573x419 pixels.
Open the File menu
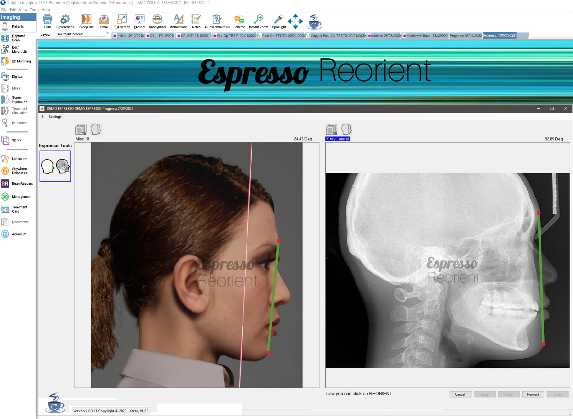click(4, 10)
